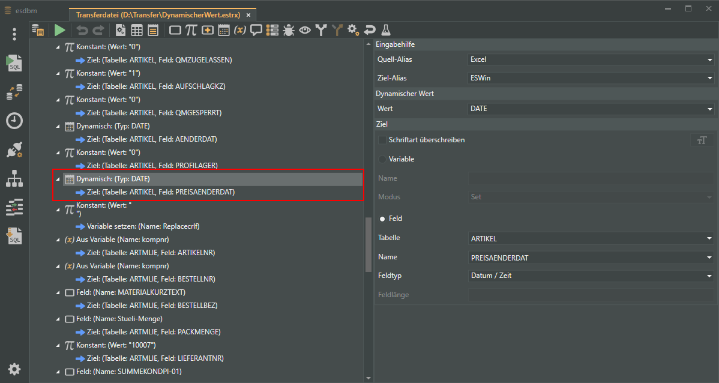Select the Variable radio button
Screen dimensions: 719x383
382,159
